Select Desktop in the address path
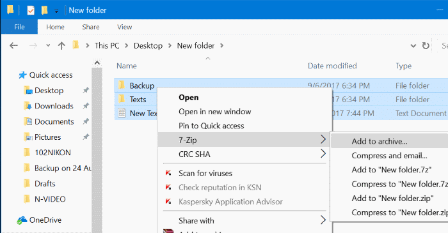Screen dimensions: 448x233 click(x=148, y=45)
